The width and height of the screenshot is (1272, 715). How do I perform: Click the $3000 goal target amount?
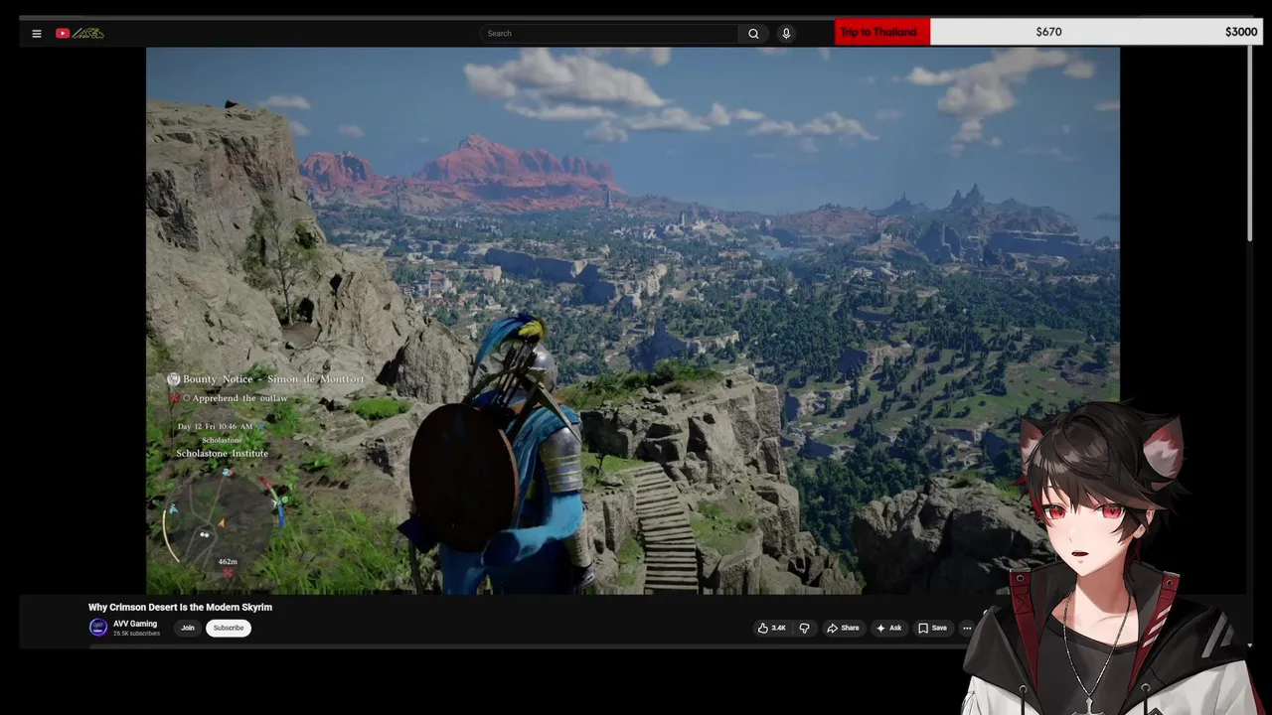1241,32
